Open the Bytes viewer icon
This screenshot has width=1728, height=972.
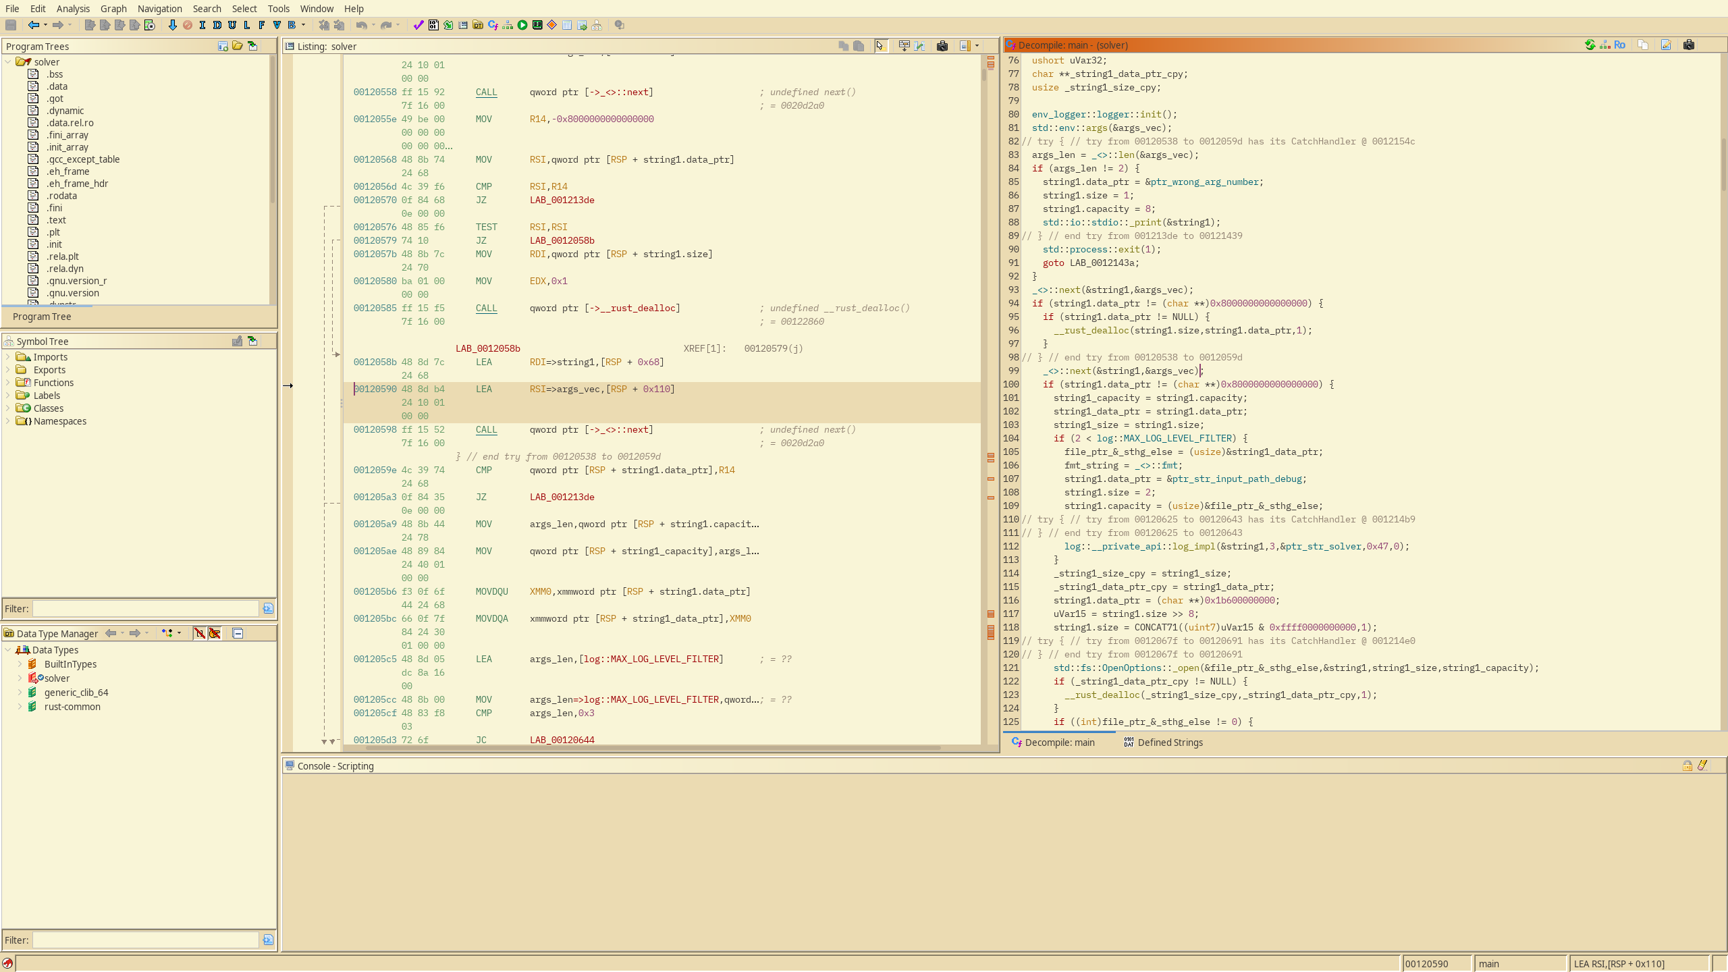coord(433,25)
